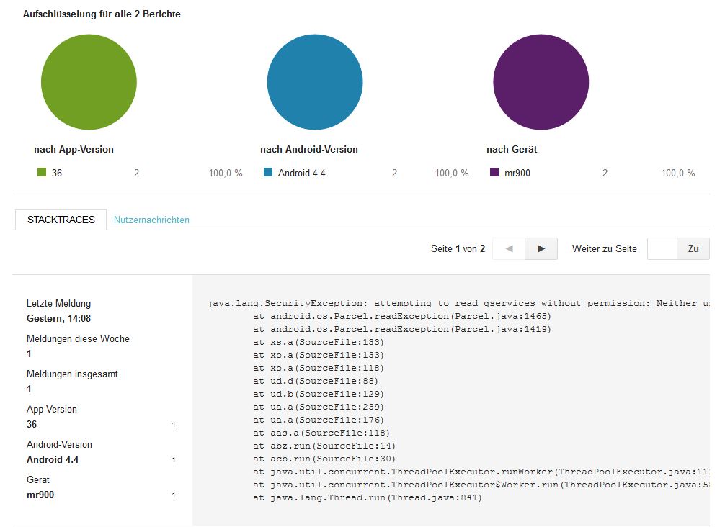Click the nach Android-Version chart title

pyautogui.click(x=309, y=149)
